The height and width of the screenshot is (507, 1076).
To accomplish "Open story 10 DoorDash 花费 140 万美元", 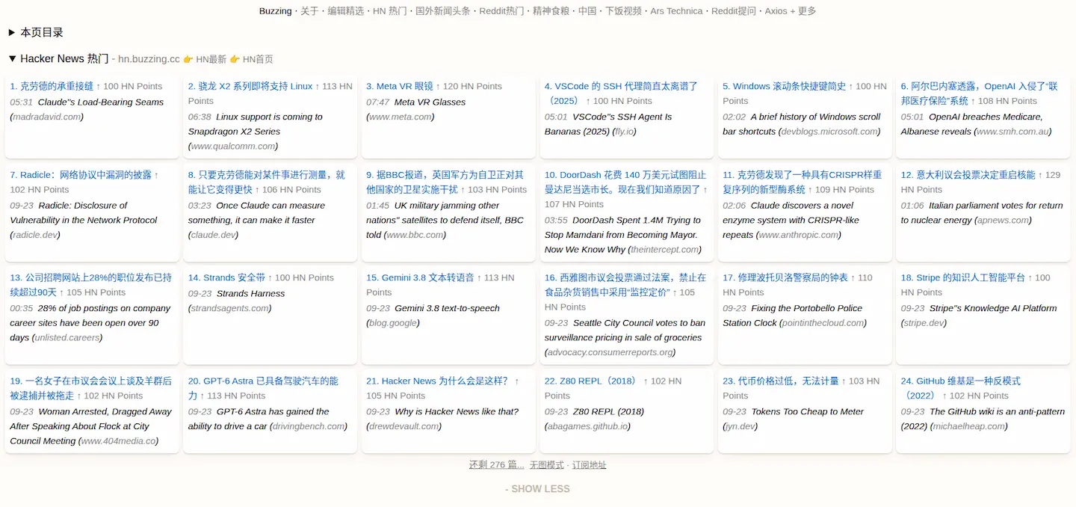I will click(625, 182).
